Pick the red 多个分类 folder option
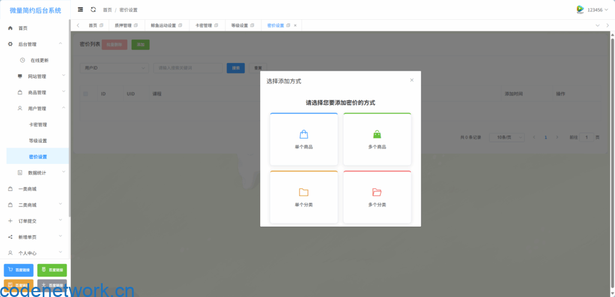The width and height of the screenshot is (615, 297). pyautogui.click(x=377, y=197)
